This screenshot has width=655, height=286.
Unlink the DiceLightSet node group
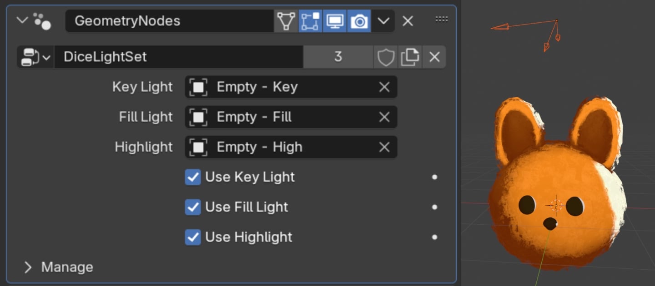(x=434, y=57)
